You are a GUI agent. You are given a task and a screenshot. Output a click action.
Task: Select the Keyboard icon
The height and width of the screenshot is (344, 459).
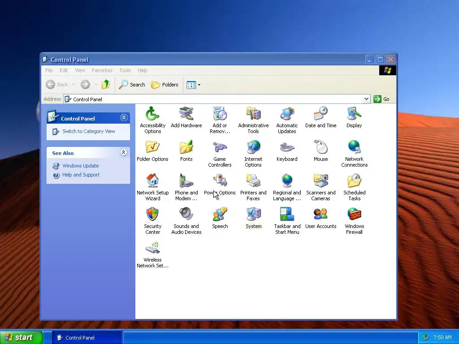[287, 147]
